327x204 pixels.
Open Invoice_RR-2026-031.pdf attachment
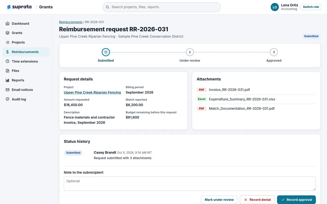pyautogui.click(x=229, y=90)
